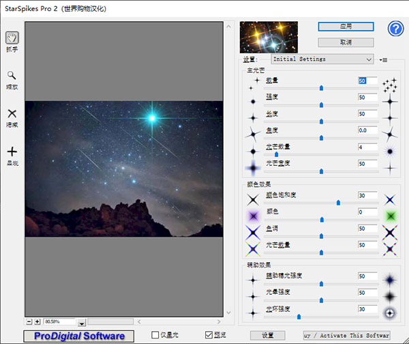Click the zoom out minus button
The image size is (409, 344).
click(29, 321)
